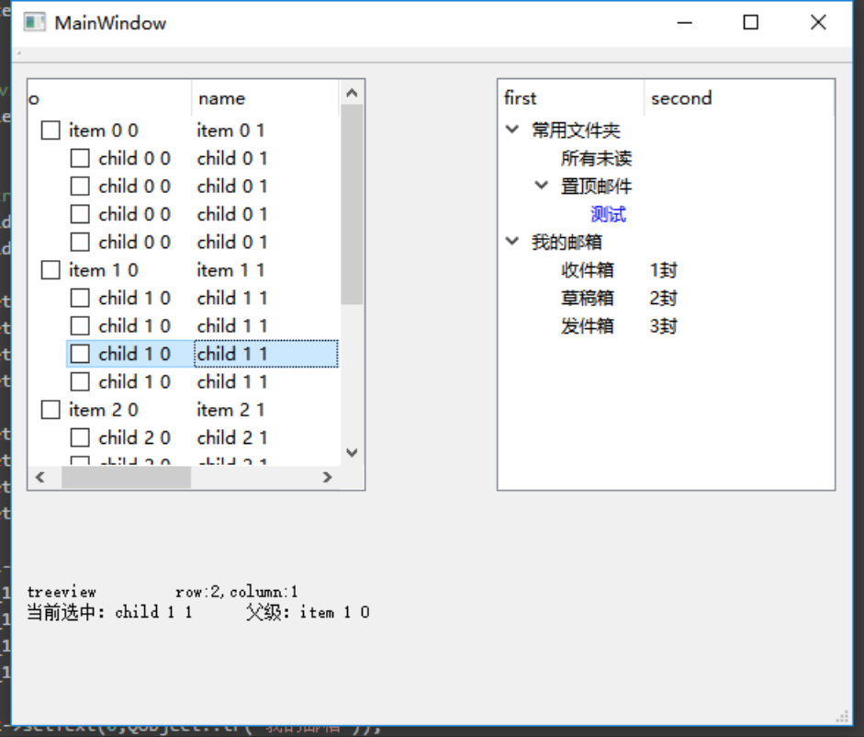
Task: Click the MainWindow application icon in title bar
Action: click(x=35, y=23)
